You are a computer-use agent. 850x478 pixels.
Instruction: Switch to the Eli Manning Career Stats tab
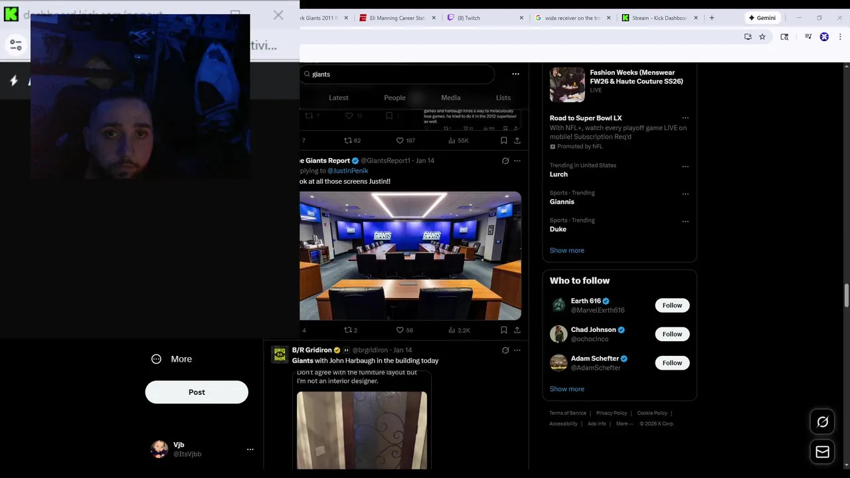397,18
